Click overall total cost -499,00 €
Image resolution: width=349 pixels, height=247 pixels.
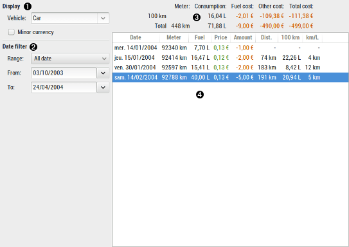pos(301,26)
